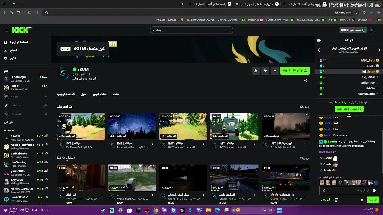Play the 00:15 clip thumbnail

81,178
